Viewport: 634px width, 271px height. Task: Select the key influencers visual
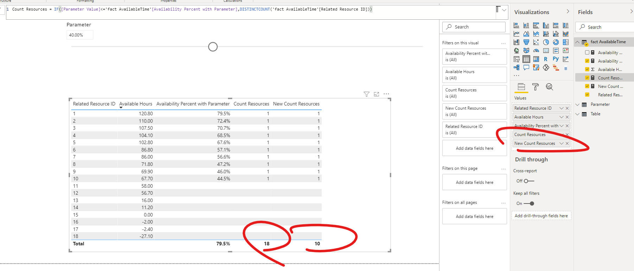566,59
